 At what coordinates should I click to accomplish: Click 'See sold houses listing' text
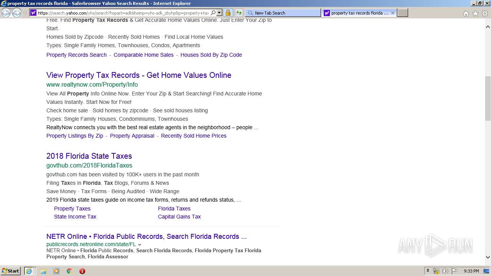click(x=180, y=110)
